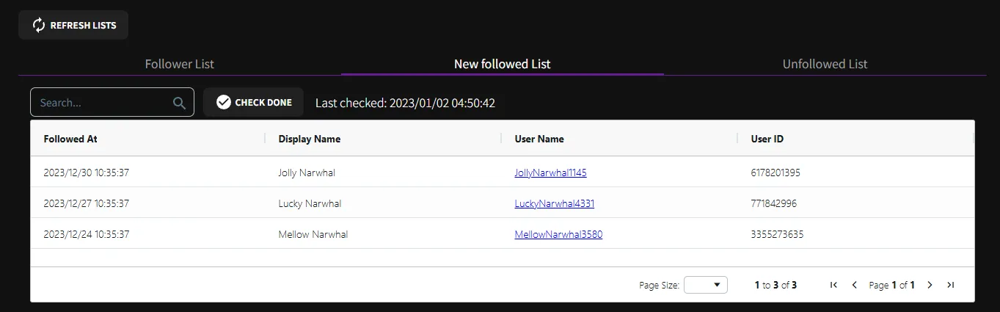This screenshot has height=312, width=1000.
Task: Switch to the Follower List tab
Action: (180, 64)
